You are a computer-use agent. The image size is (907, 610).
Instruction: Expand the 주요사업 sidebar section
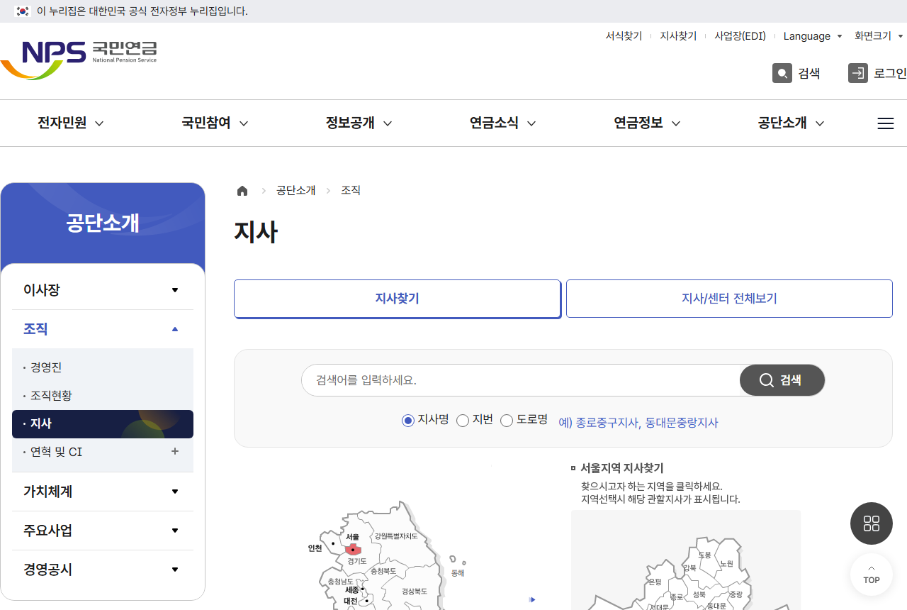coord(103,531)
